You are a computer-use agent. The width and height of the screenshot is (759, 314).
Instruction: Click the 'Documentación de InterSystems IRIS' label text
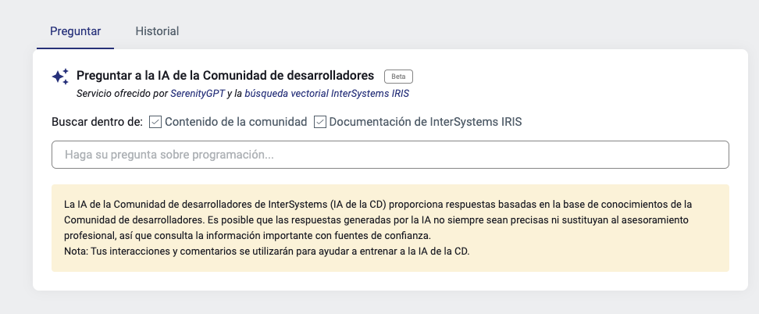click(x=425, y=122)
